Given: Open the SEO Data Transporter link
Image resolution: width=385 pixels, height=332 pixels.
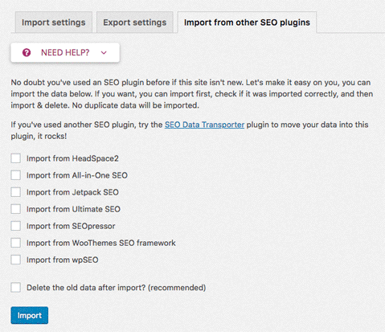Looking at the screenshot, I should click(x=204, y=125).
